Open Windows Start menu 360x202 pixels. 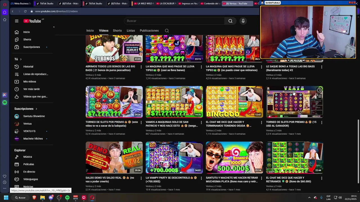tap(6, 198)
